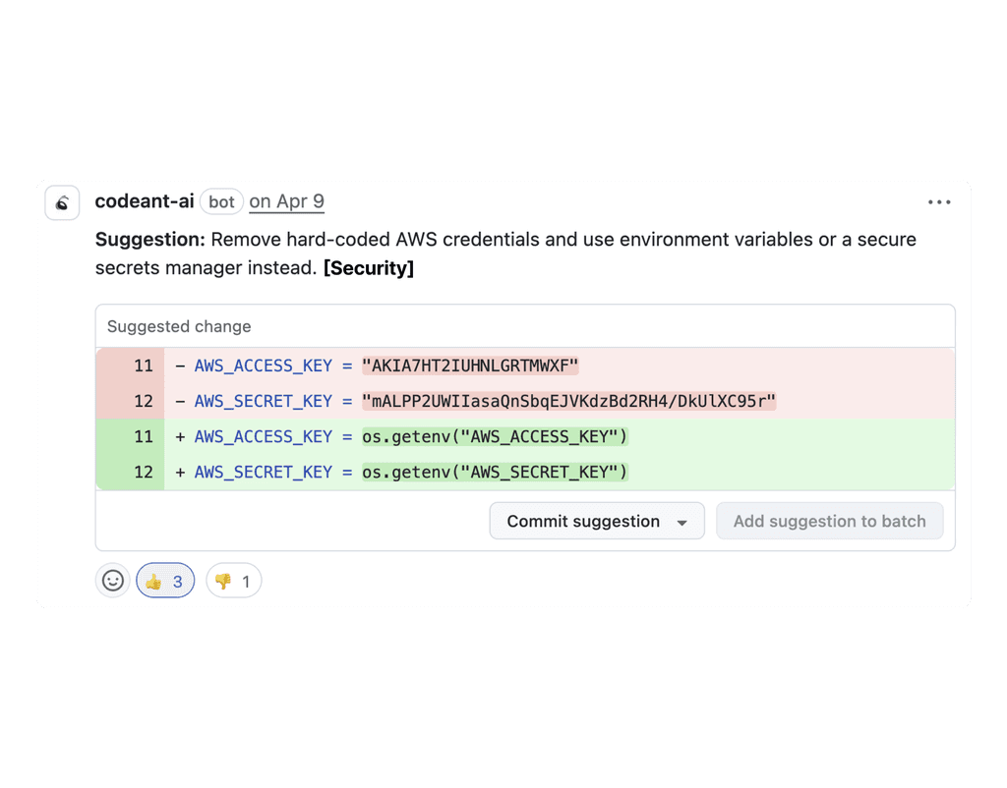Viewport: 1007px width, 788px height.
Task: Click the codeant-ai bot avatar
Action: pos(61,201)
